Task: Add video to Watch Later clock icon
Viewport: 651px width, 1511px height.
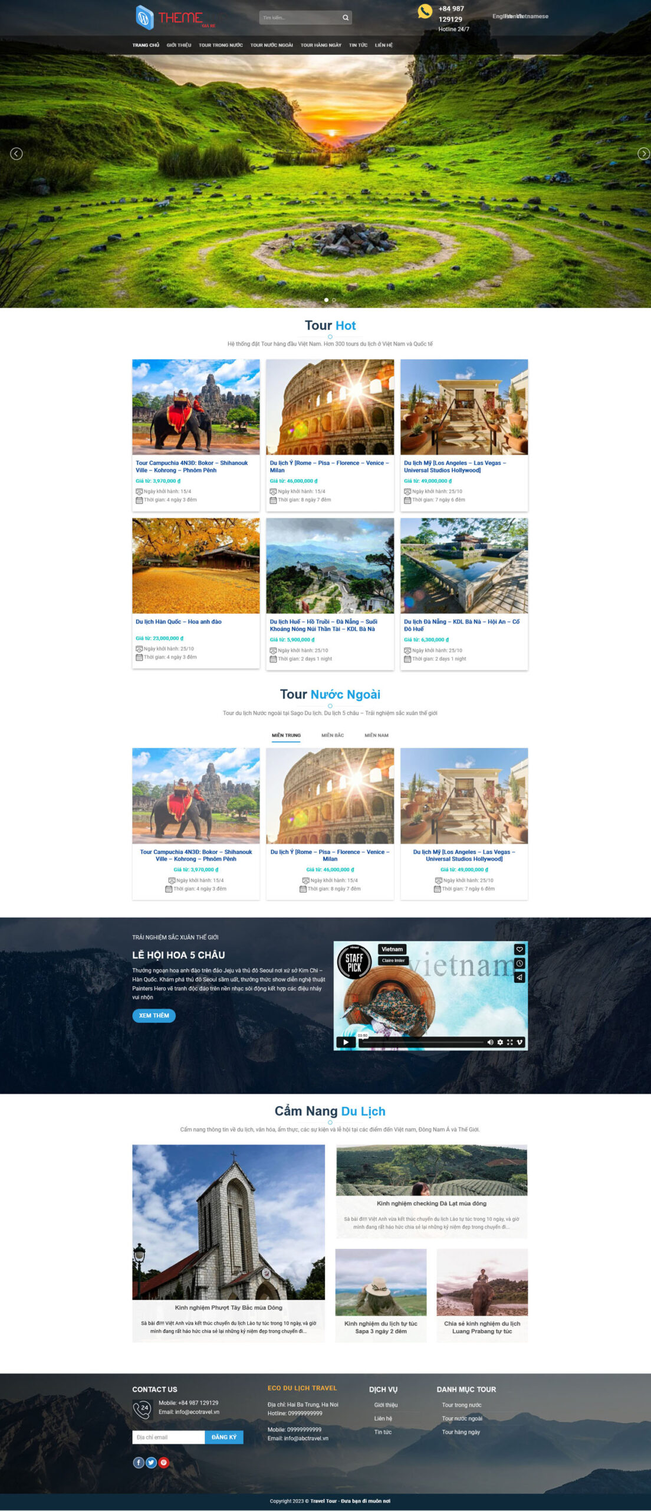Action: 520,963
